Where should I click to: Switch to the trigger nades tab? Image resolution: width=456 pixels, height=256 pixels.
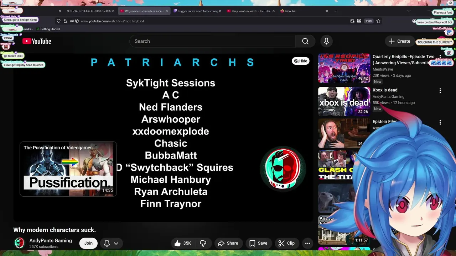pos(198,11)
